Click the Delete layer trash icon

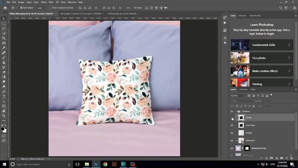pos(291,158)
